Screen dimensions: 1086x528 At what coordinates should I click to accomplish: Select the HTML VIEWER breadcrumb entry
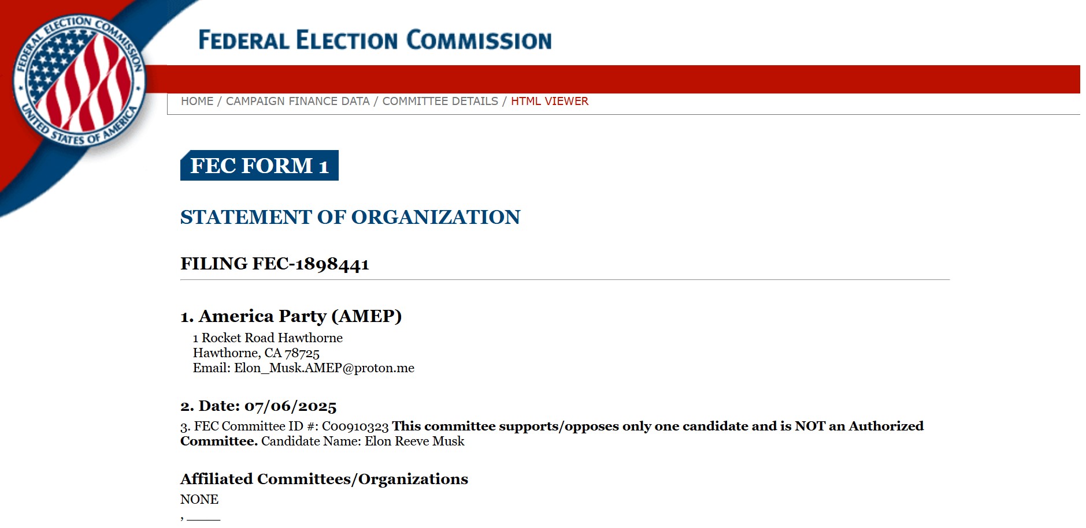[549, 101]
